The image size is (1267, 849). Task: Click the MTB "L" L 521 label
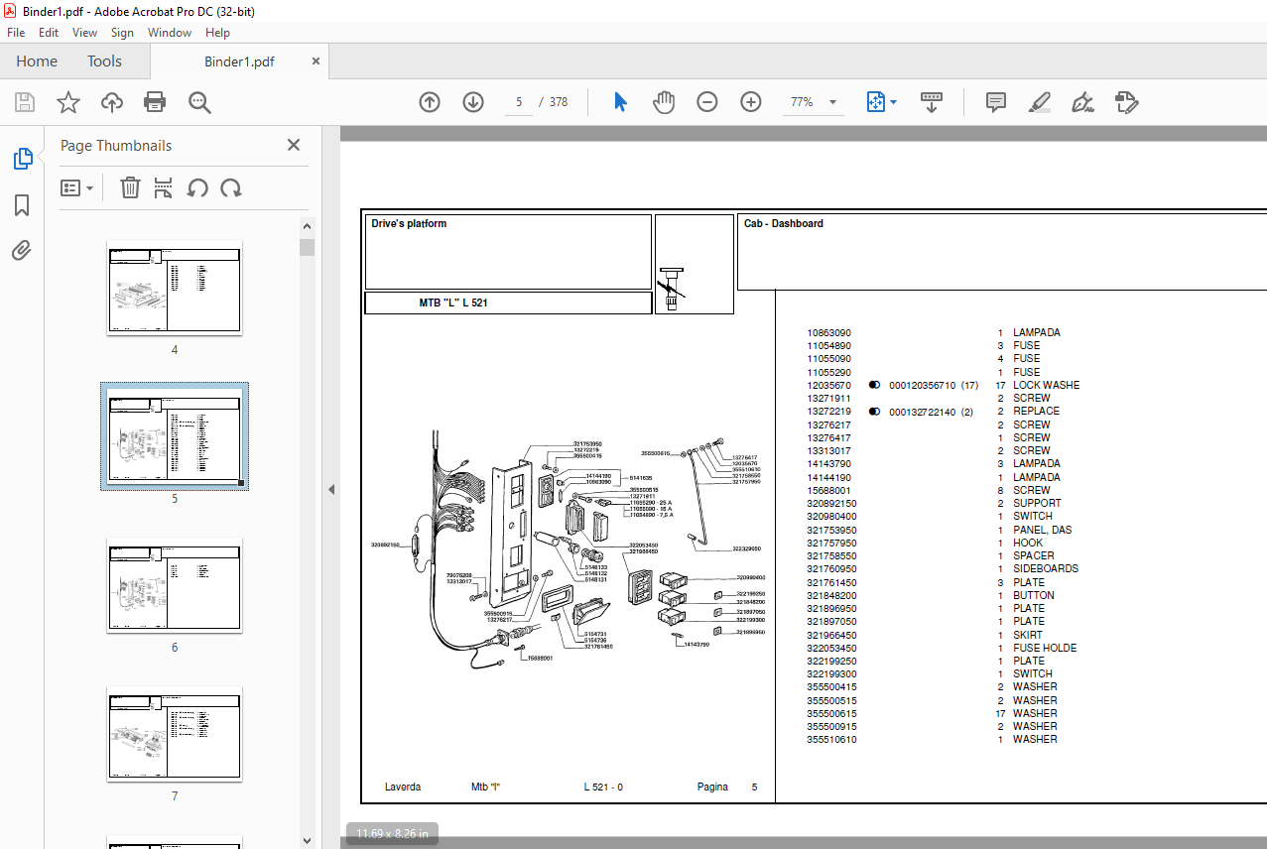(453, 303)
